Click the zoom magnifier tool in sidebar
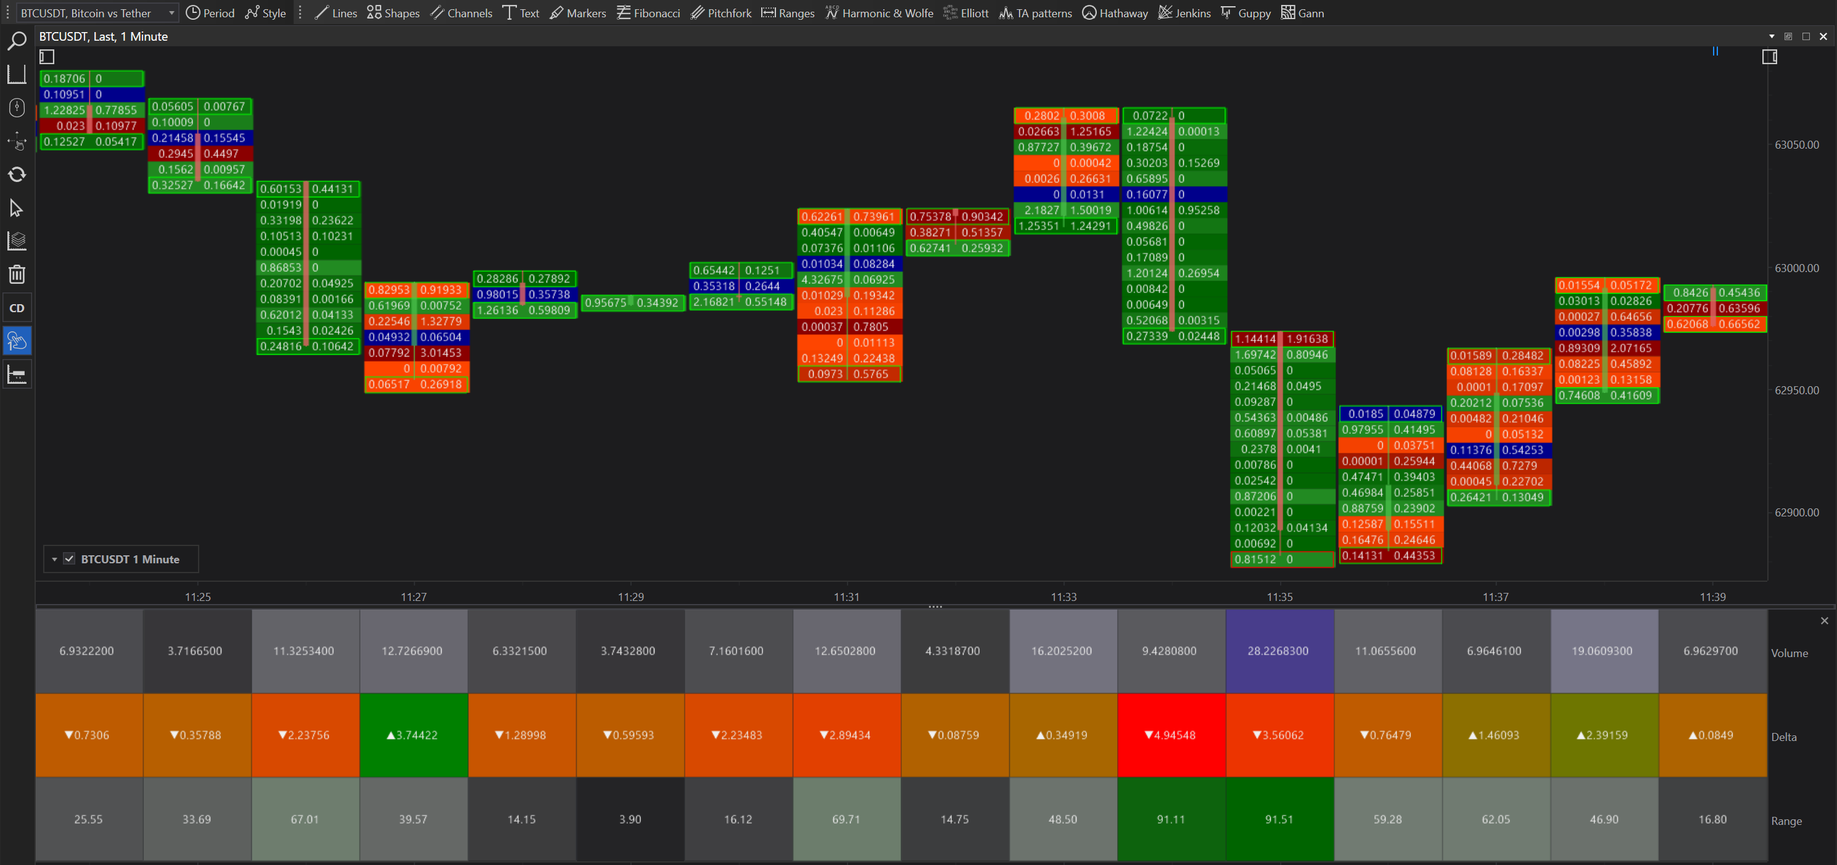The width and height of the screenshot is (1837, 865). [x=17, y=41]
